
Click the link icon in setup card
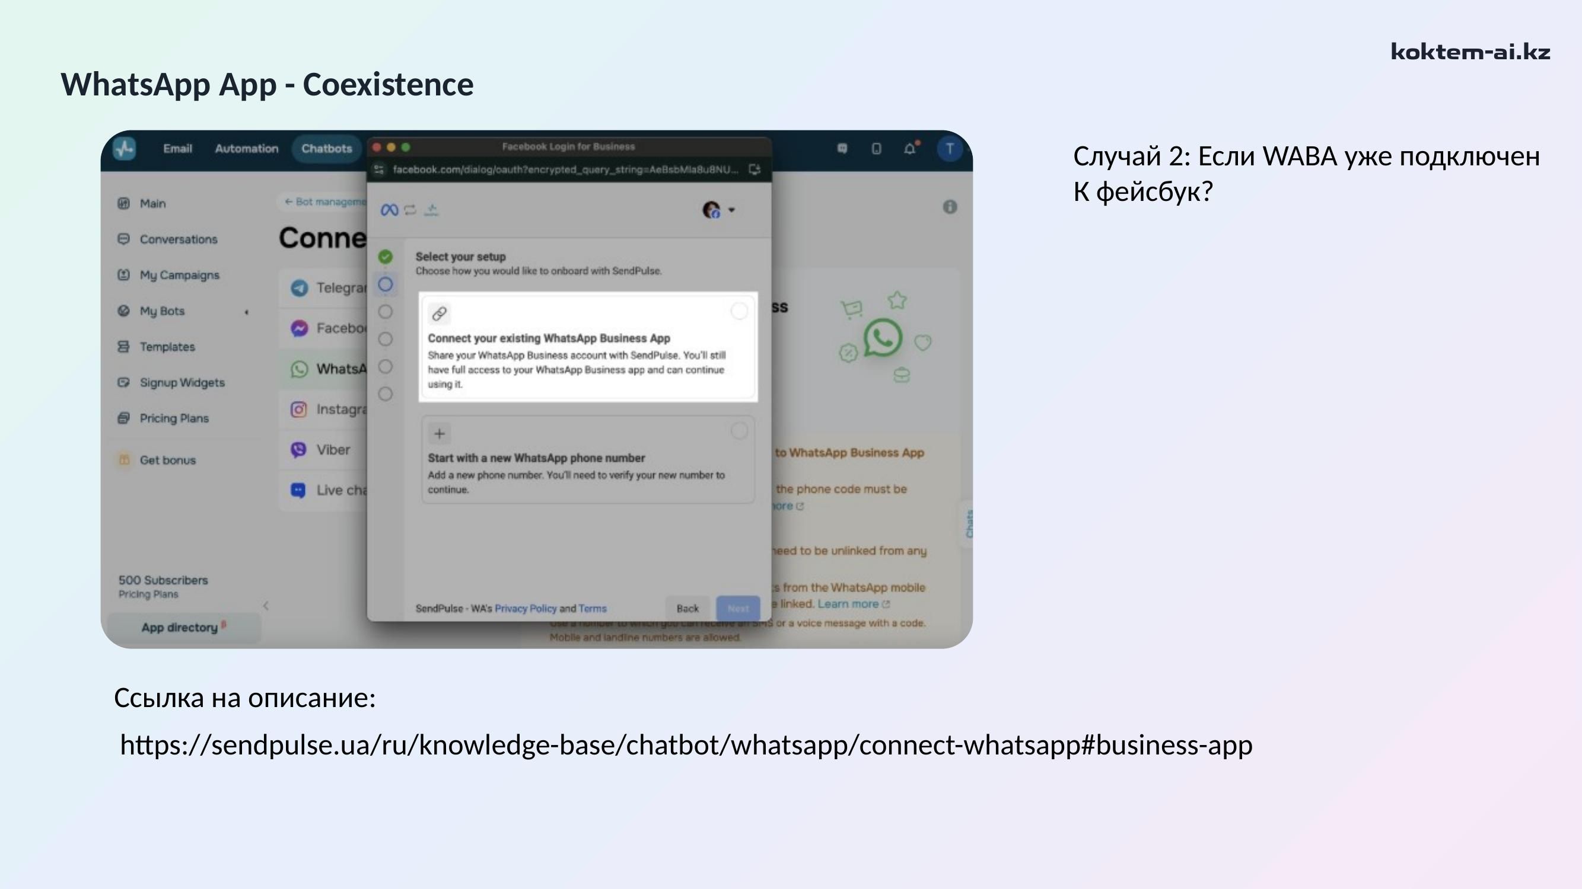tap(439, 314)
